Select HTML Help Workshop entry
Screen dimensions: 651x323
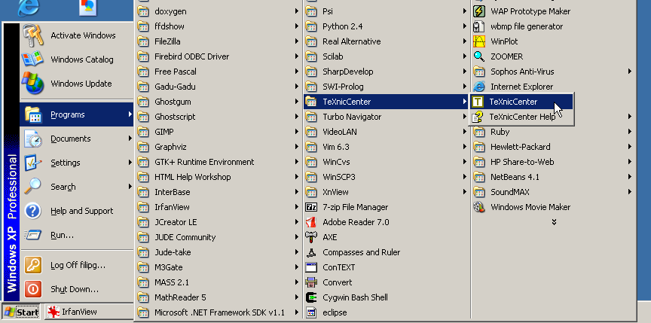pos(219,177)
